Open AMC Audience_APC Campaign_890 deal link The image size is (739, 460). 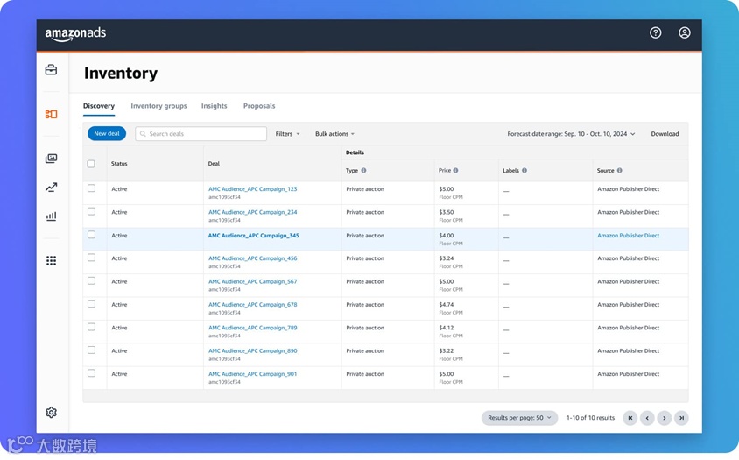click(x=253, y=351)
